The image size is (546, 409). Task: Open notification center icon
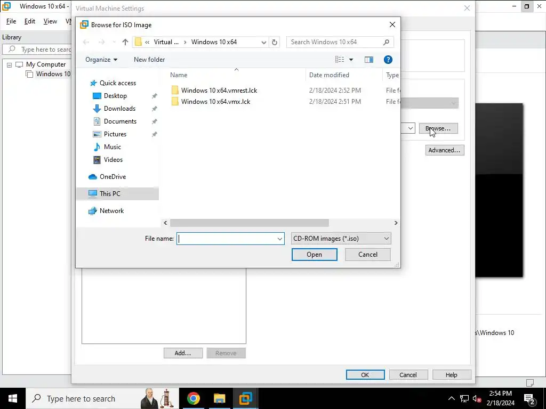pyautogui.click(x=529, y=398)
